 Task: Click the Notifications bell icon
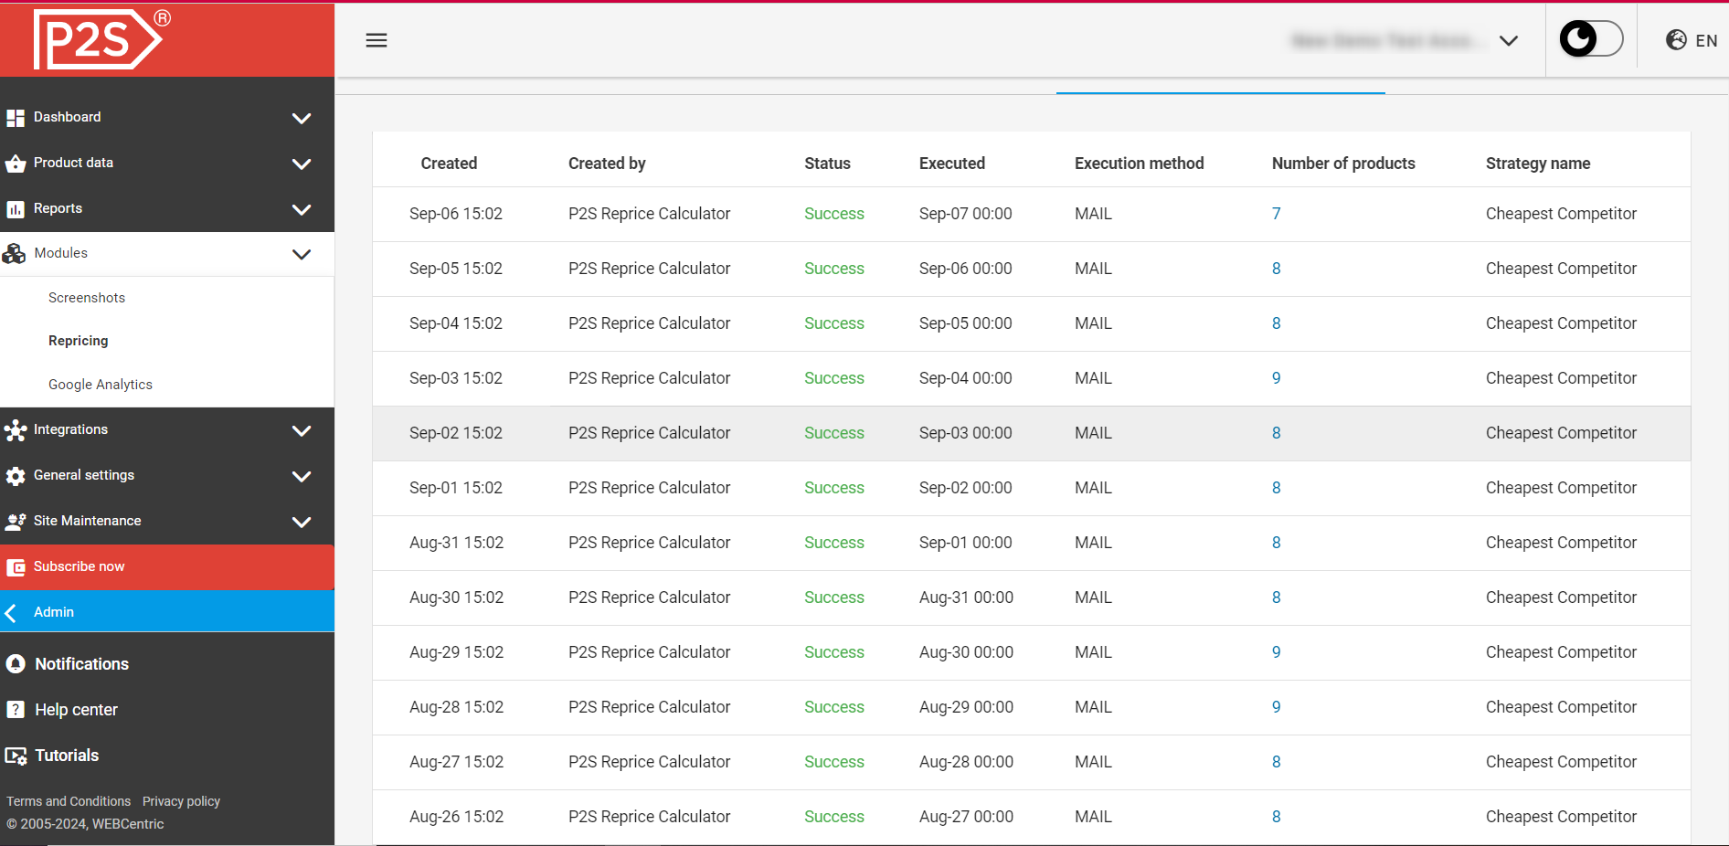16,664
